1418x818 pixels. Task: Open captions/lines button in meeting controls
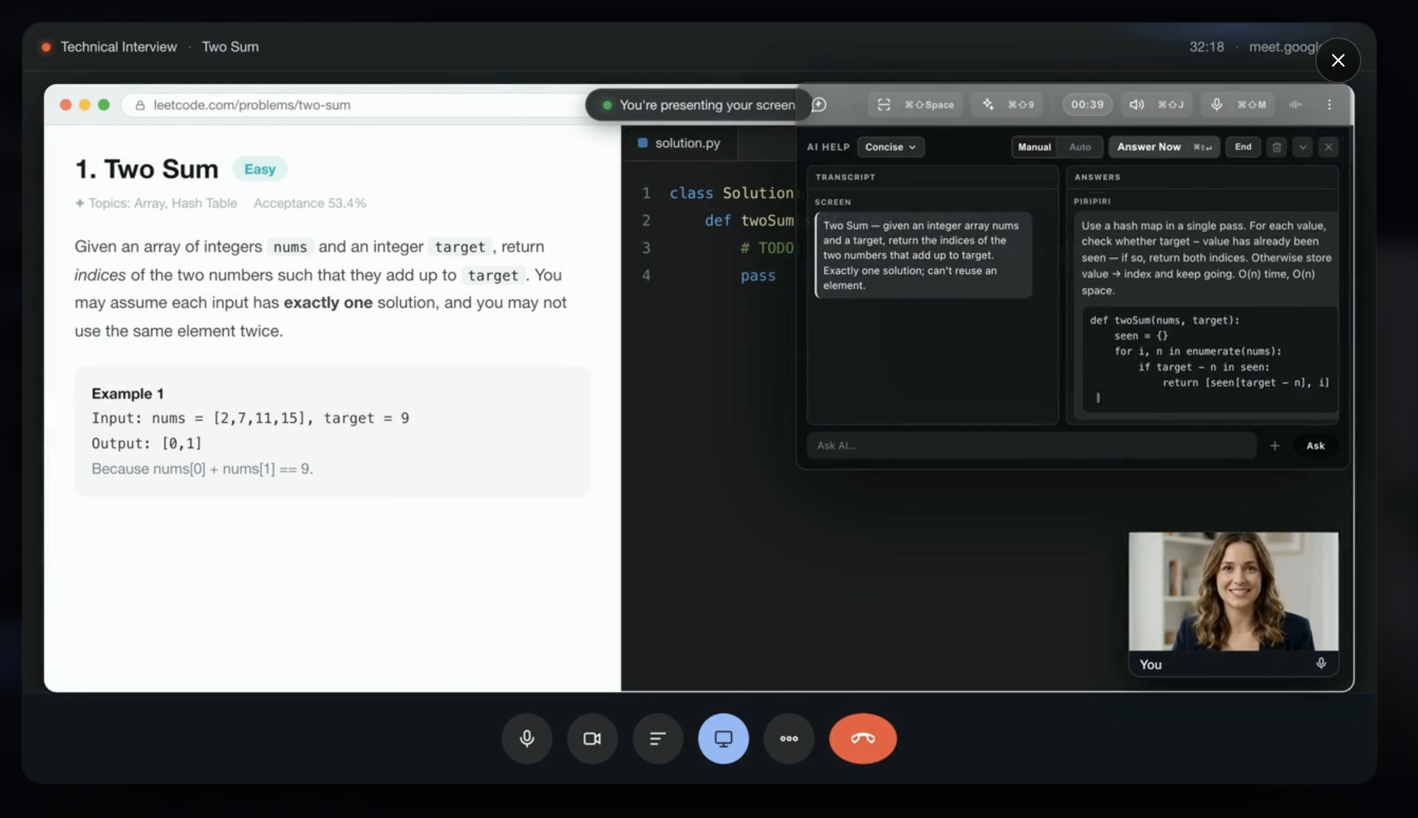[x=658, y=738]
